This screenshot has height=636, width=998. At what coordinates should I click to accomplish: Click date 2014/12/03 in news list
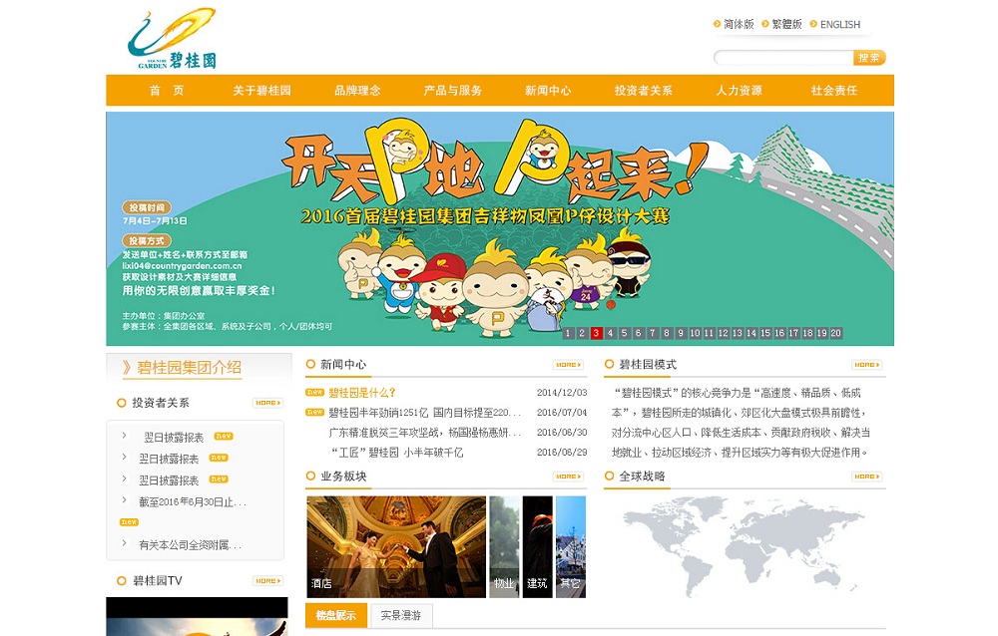click(x=561, y=393)
